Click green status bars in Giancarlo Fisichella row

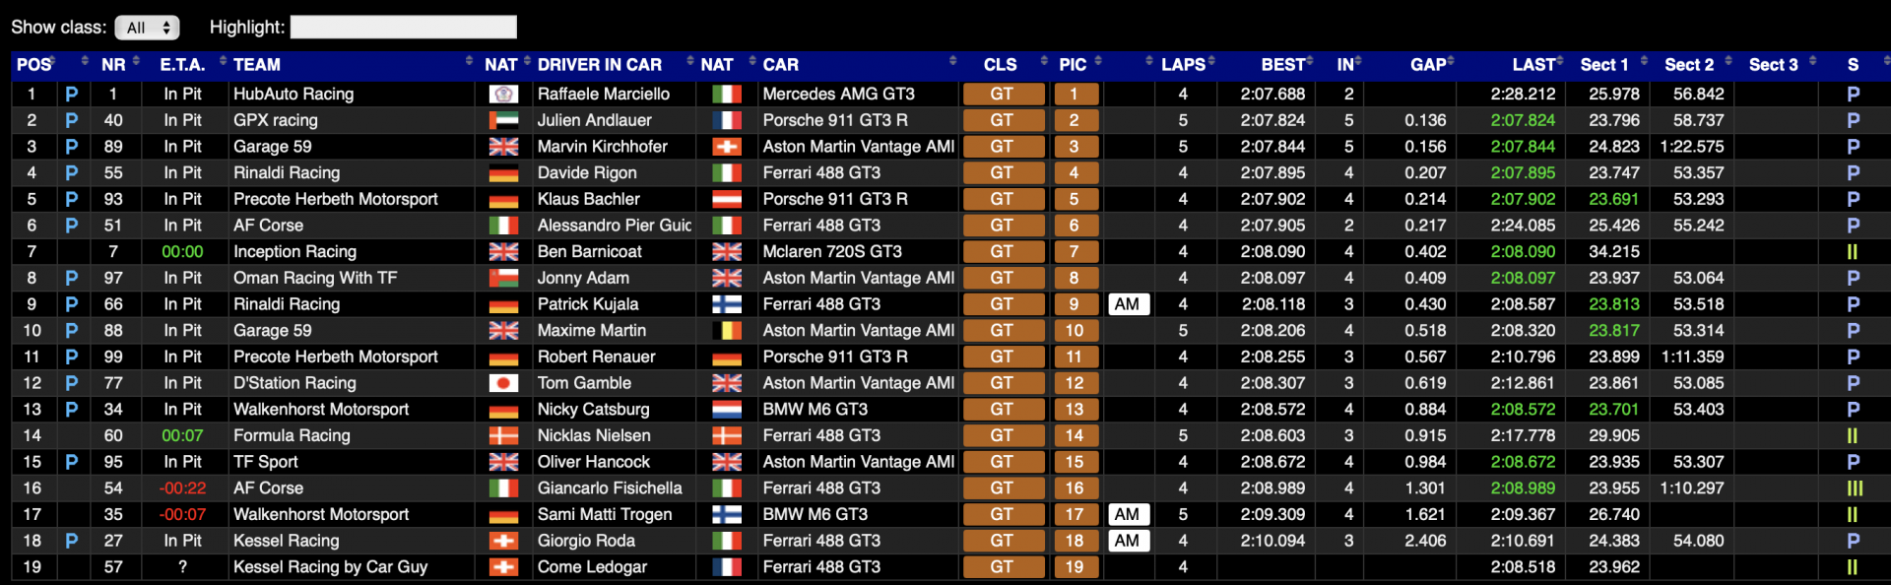coord(1854,488)
